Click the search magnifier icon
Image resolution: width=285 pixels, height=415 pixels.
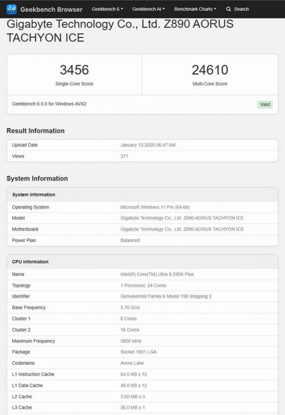pos(228,9)
